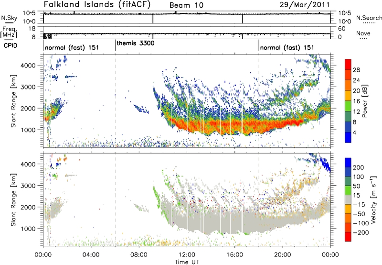This screenshot has height=265, width=382.
Task: Pick the bright green segment of the Velocity colorbar
Action: [348, 190]
